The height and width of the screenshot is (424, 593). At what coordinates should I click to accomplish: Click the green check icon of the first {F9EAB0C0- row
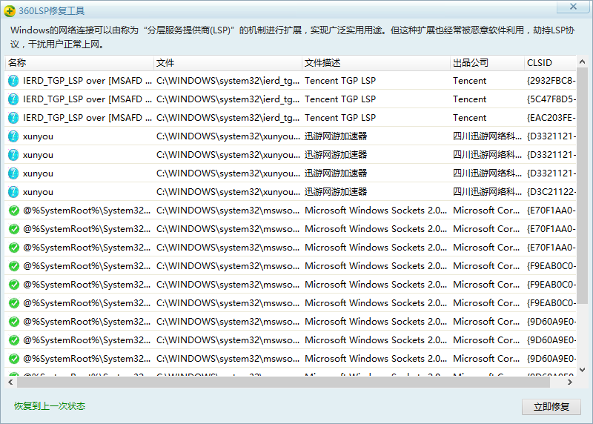coord(14,266)
